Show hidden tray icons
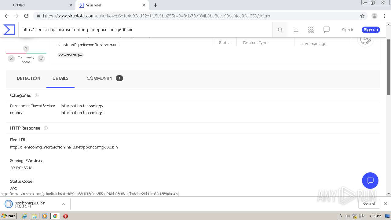This screenshot has width=391, height=220. [x=341, y=216]
